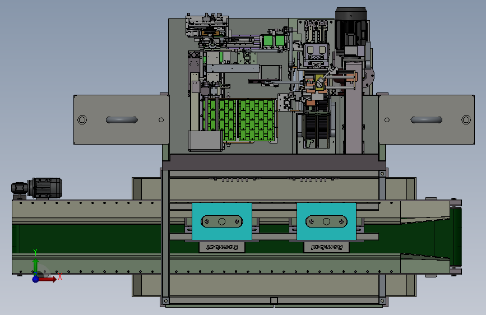486x315 pixels.
Task: Click the large ring hole on the right panel
Action: pos(466,120)
